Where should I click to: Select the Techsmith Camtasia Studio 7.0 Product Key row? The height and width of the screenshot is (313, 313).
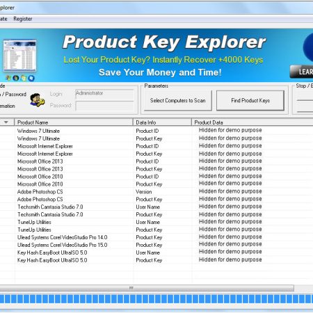click(x=156, y=214)
